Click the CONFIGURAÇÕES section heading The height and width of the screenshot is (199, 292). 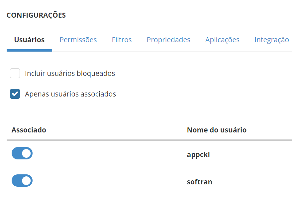coord(36,15)
